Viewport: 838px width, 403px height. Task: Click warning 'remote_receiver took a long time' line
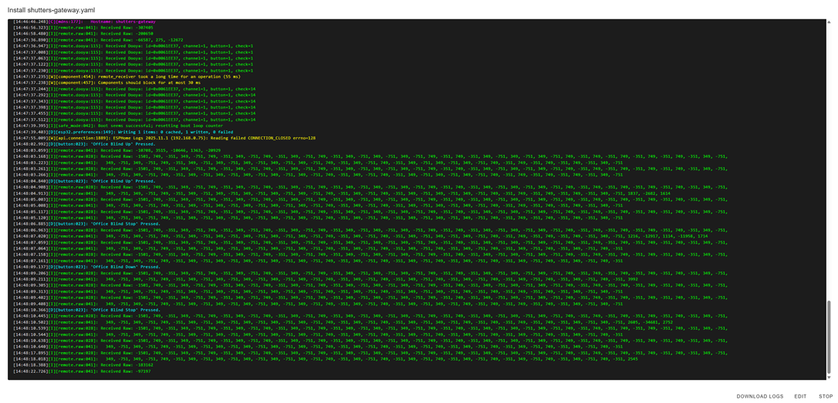pos(127,76)
